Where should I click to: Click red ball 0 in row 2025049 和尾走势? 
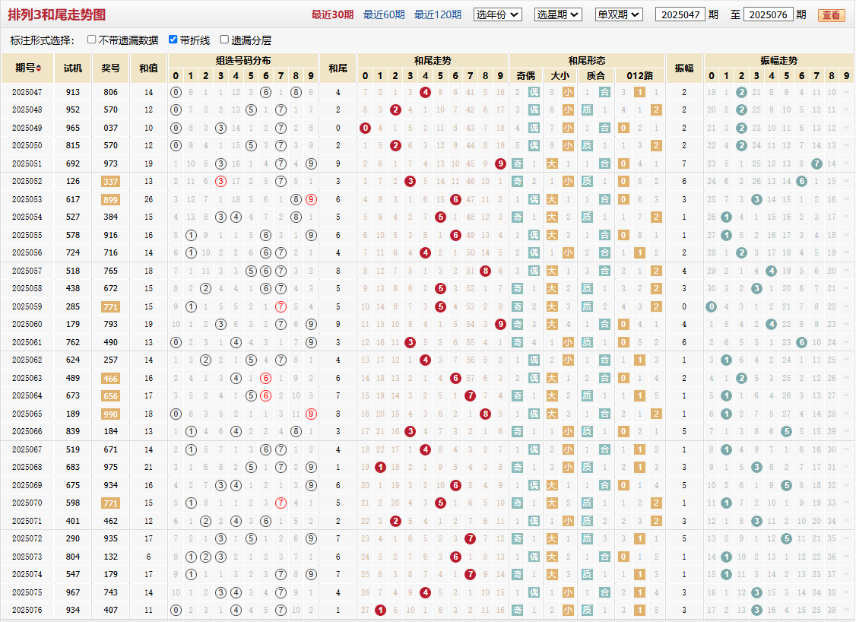click(x=365, y=129)
